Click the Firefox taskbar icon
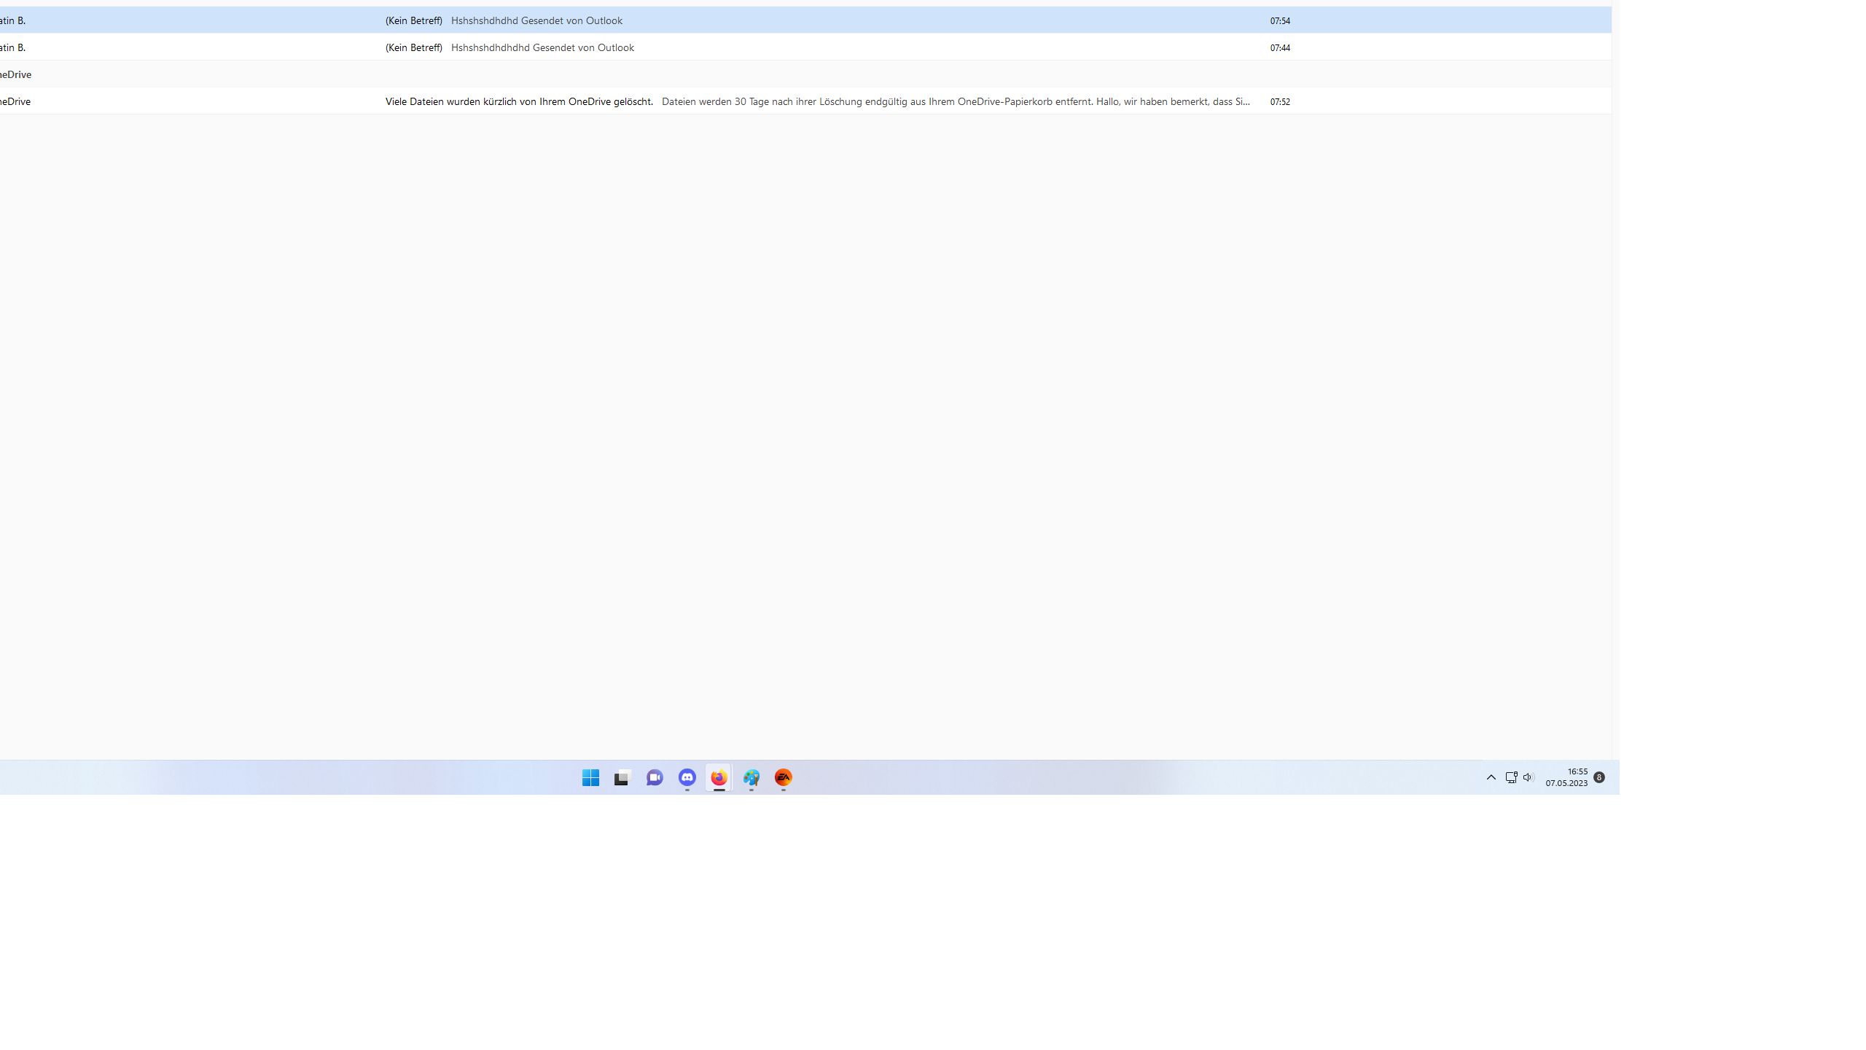 (719, 777)
